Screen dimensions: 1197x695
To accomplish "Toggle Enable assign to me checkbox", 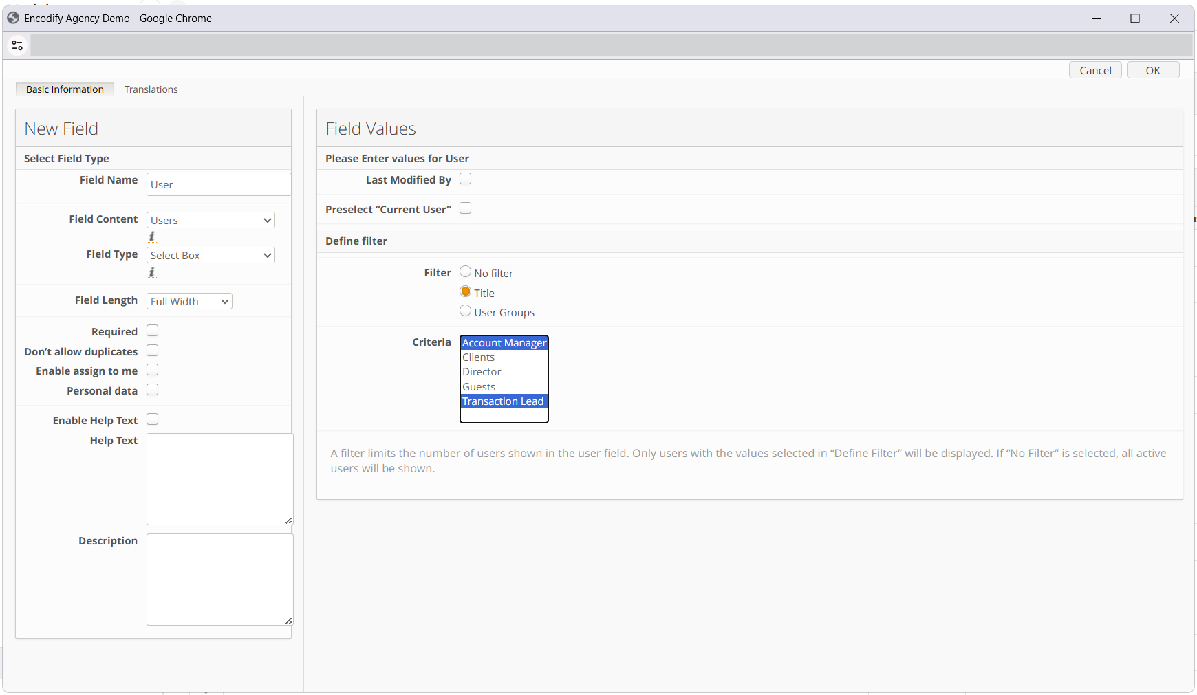I will 153,370.
